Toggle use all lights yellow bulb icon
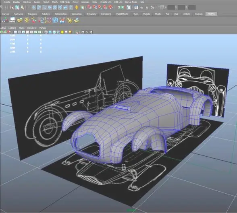 tap(62, 32)
